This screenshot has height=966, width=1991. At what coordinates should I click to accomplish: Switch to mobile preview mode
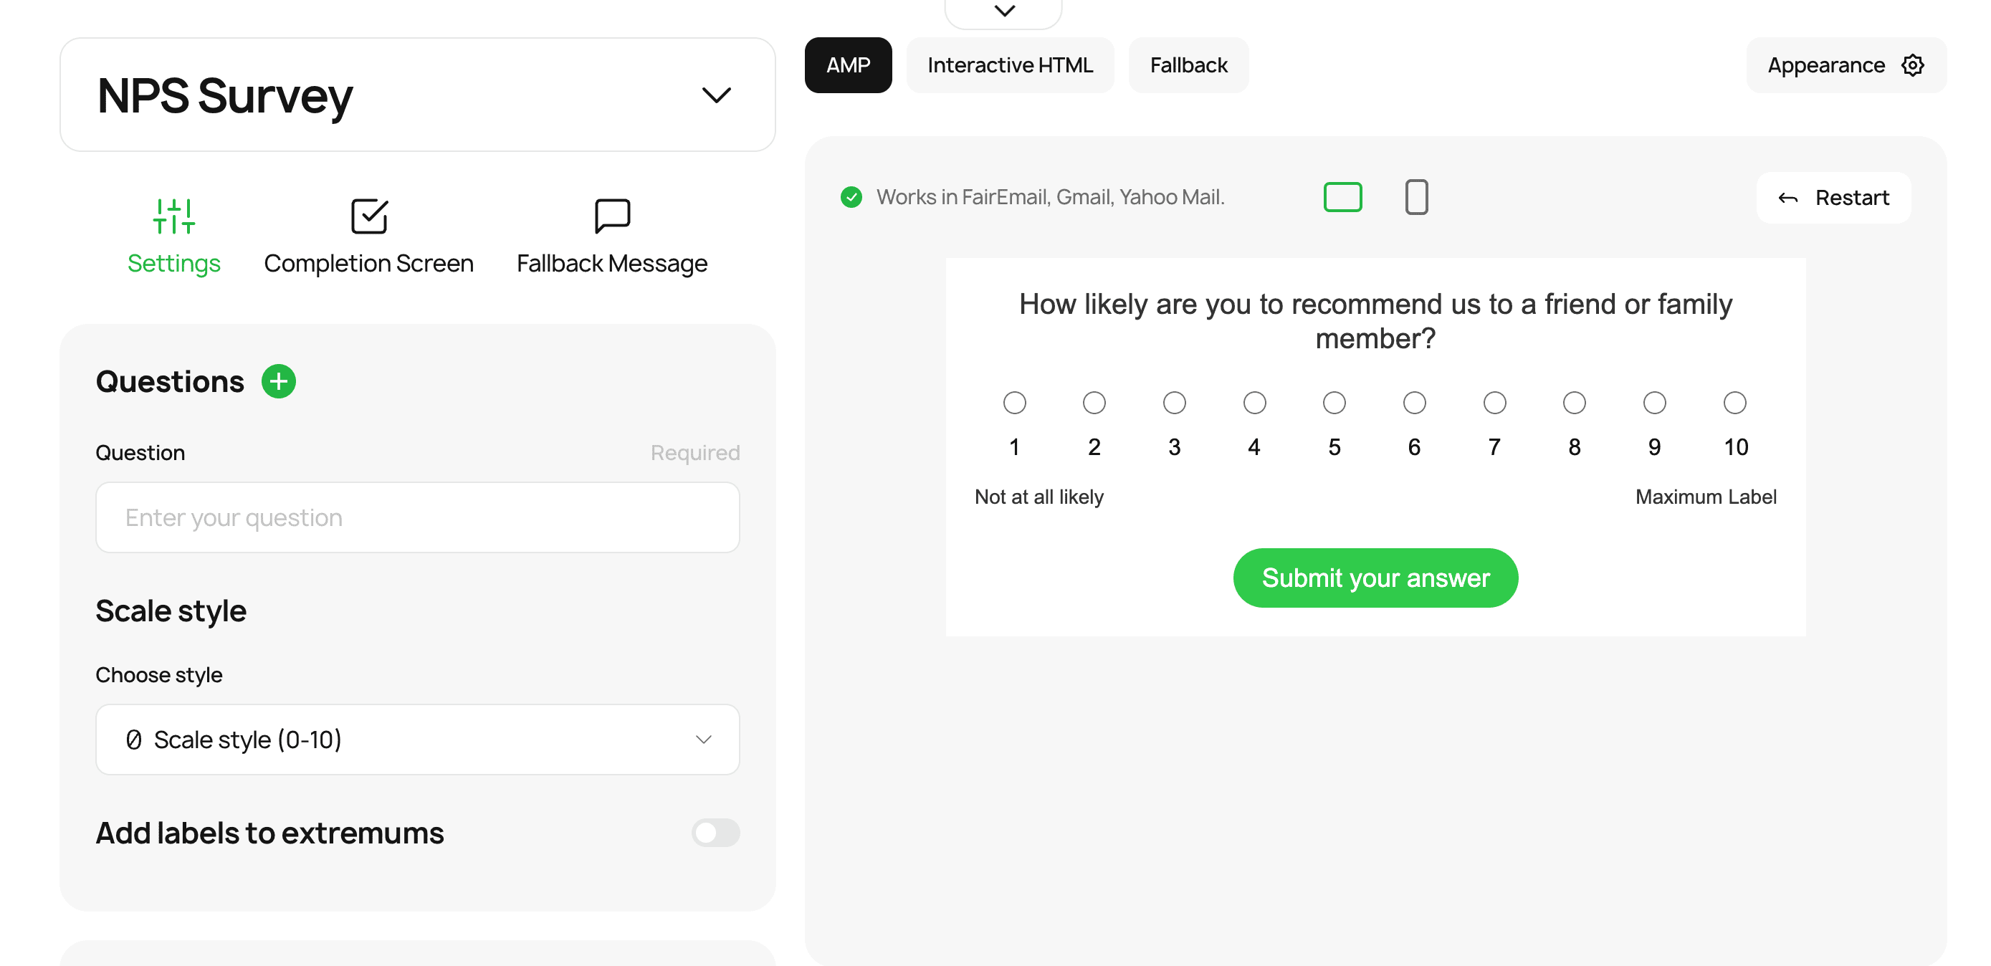click(x=1417, y=197)
